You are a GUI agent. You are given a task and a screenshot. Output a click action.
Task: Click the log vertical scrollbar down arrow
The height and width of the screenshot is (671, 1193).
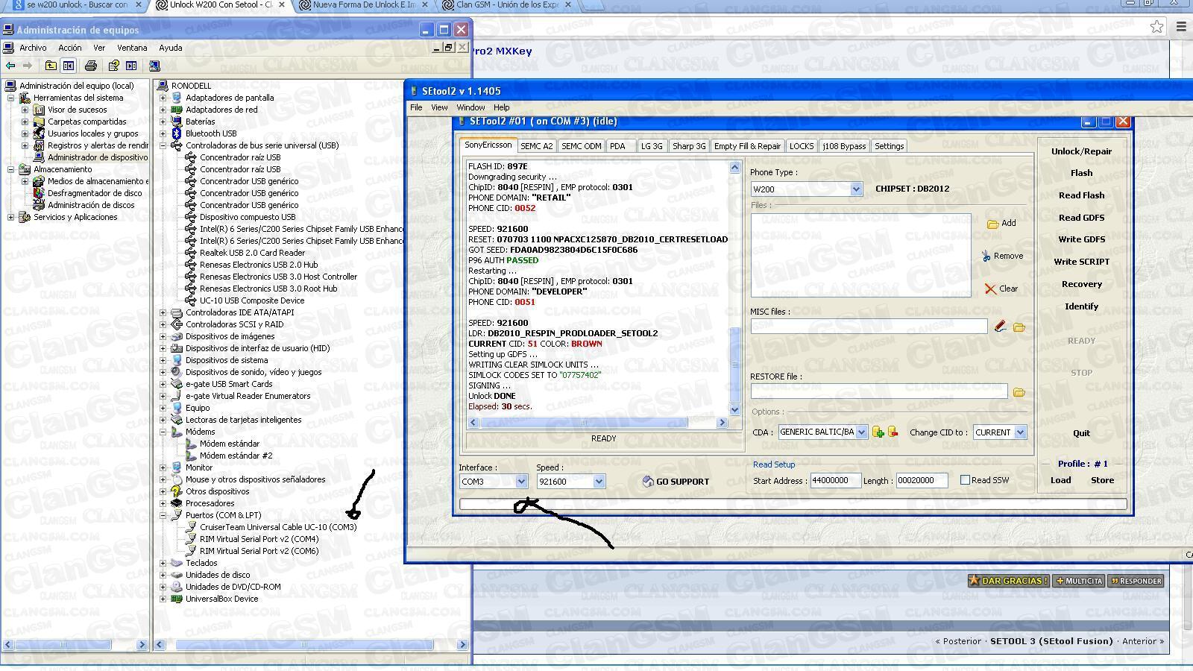point(734,409)
